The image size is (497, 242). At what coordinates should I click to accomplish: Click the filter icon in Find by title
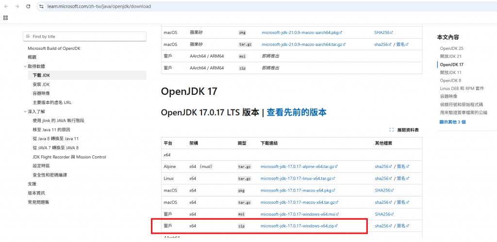28,36
